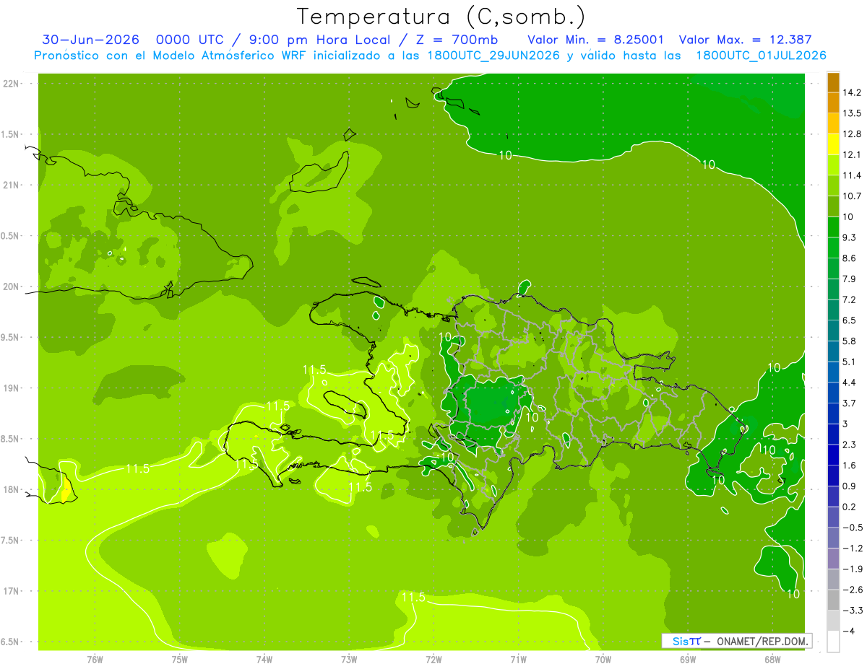The width and height of the screenshot is (867, 669).
Task: Click the '10.7' colorbar label
Action: tap(852, 196)
